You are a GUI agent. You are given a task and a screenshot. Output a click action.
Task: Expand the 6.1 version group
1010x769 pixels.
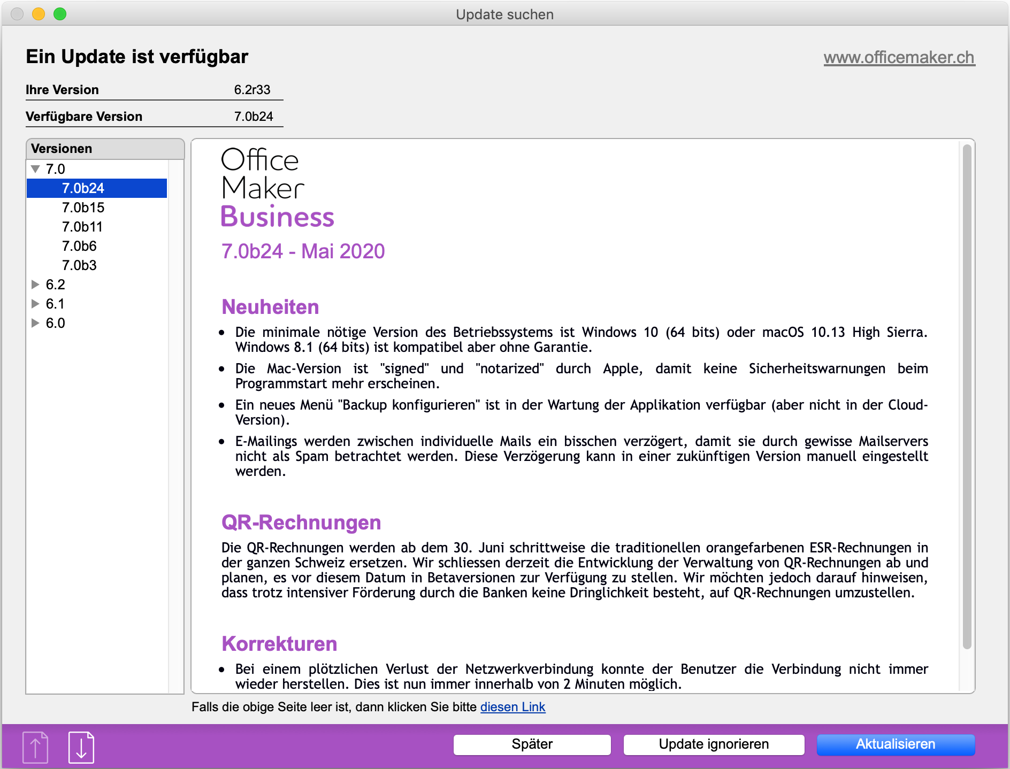[x=36, y=304]
